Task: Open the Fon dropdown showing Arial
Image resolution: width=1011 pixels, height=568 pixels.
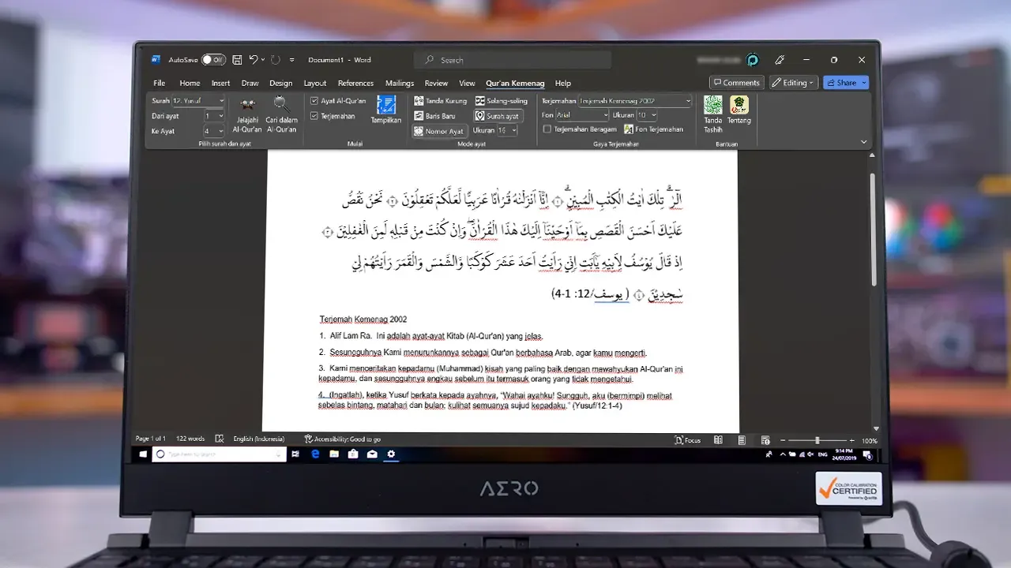Action: coord(583,115)
